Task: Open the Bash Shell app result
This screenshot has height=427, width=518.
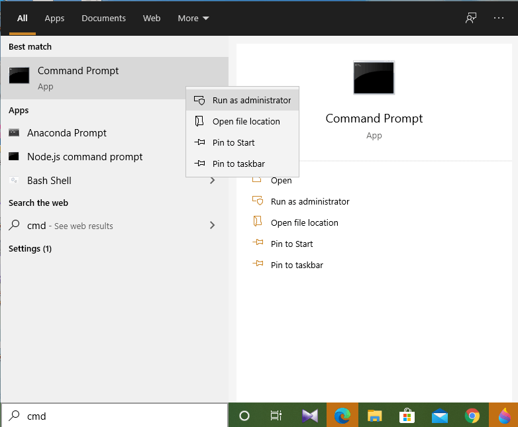Action: pos(115,180)
